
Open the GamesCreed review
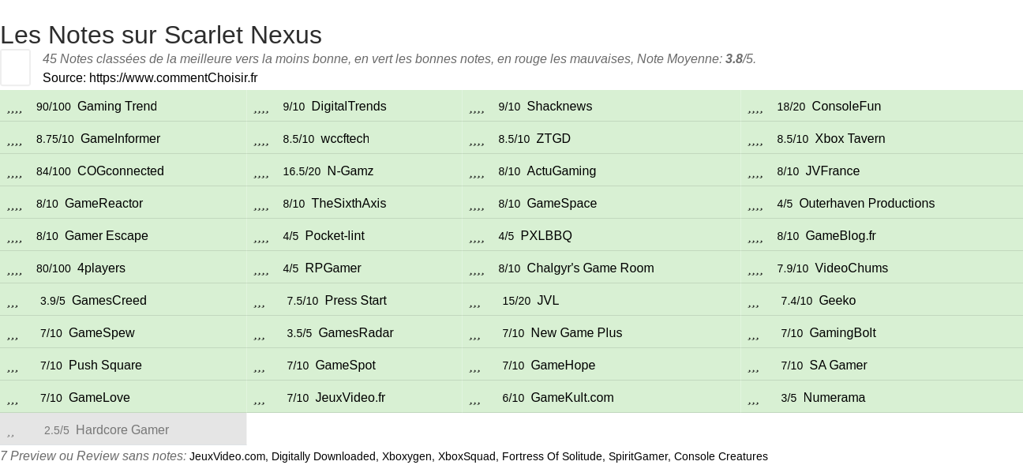point(109,301)
